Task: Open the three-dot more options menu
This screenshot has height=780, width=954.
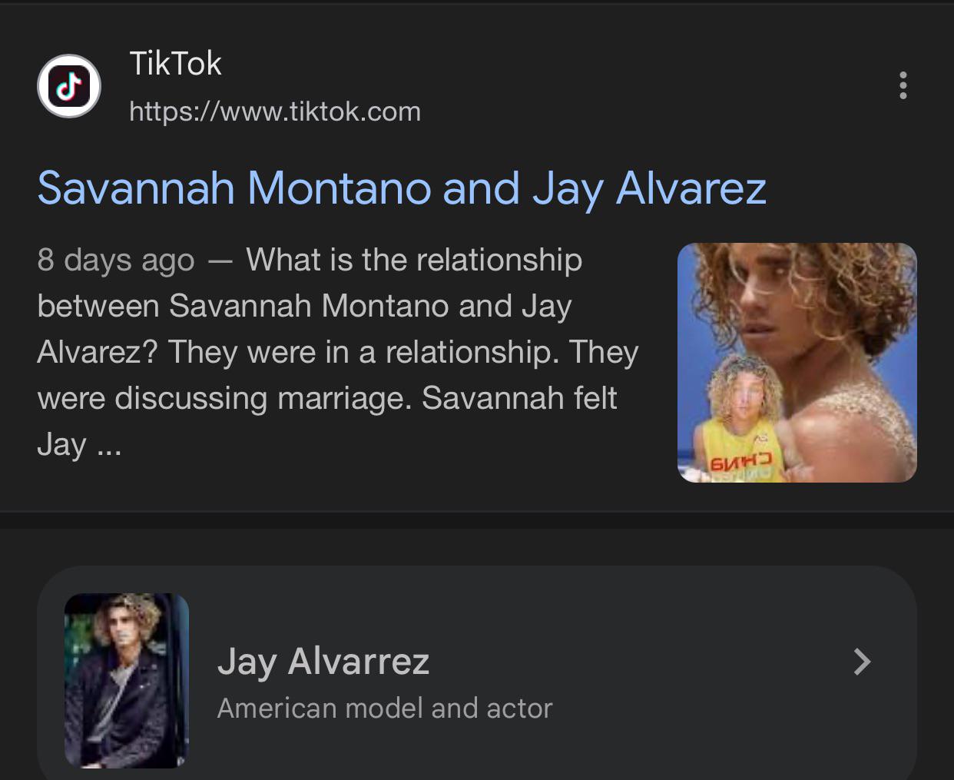Action: click(x=903, y=85)
